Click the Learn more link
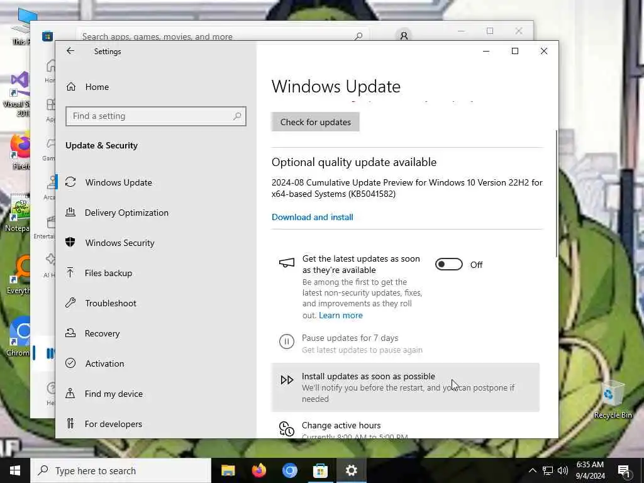 click(x=340, y=316)
